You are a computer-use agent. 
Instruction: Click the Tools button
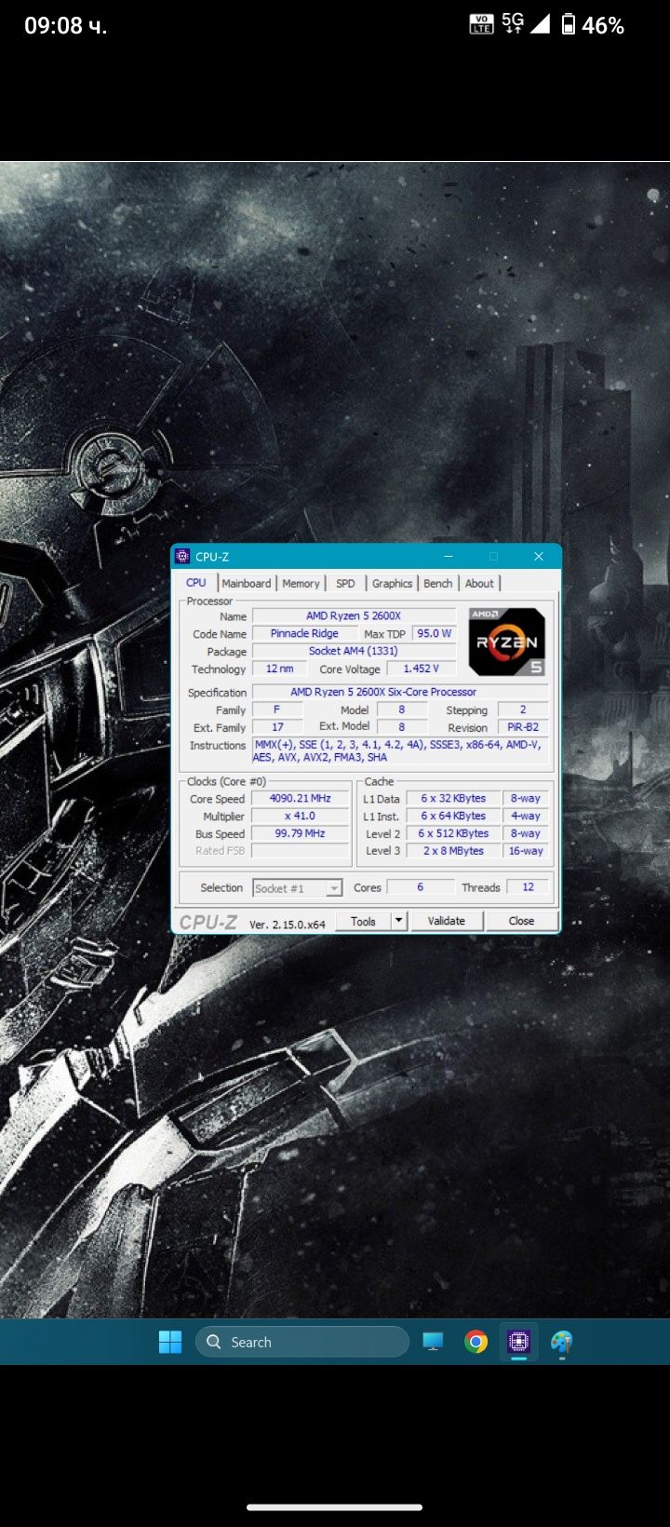(363, 921)
